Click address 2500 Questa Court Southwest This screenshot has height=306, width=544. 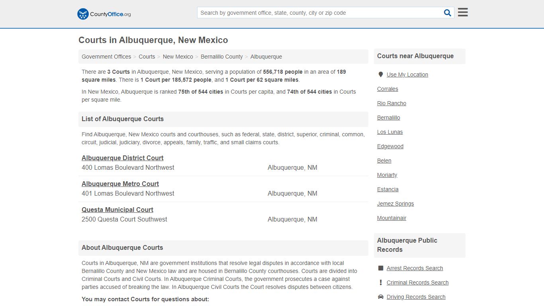click(x=124, y=220)
